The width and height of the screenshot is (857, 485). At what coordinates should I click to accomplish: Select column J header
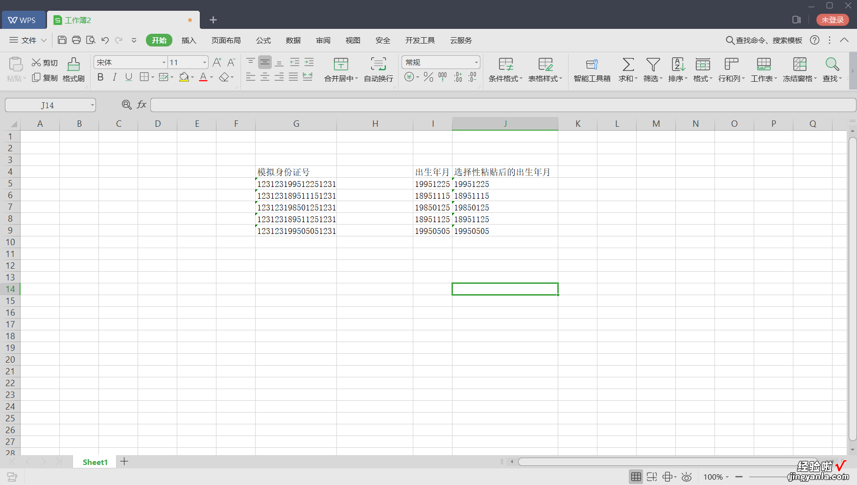pyautogui.click(x=505, y=124)
